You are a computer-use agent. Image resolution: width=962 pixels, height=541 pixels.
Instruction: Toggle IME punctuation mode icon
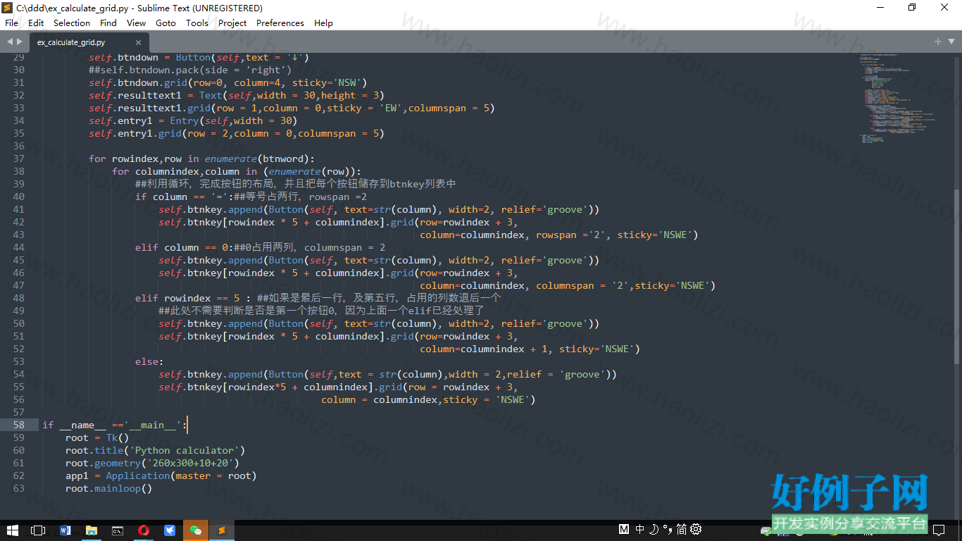point(668,529)
